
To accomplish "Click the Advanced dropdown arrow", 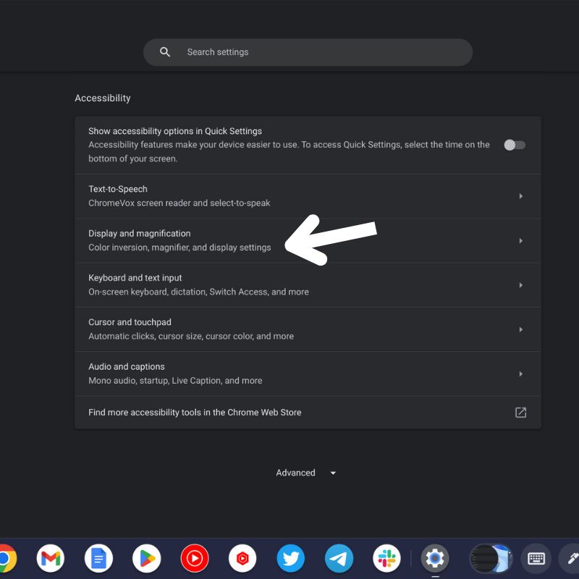I will coord(333,473).
